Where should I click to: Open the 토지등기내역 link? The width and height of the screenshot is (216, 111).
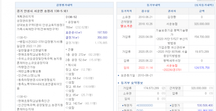[x=204, y=5]
